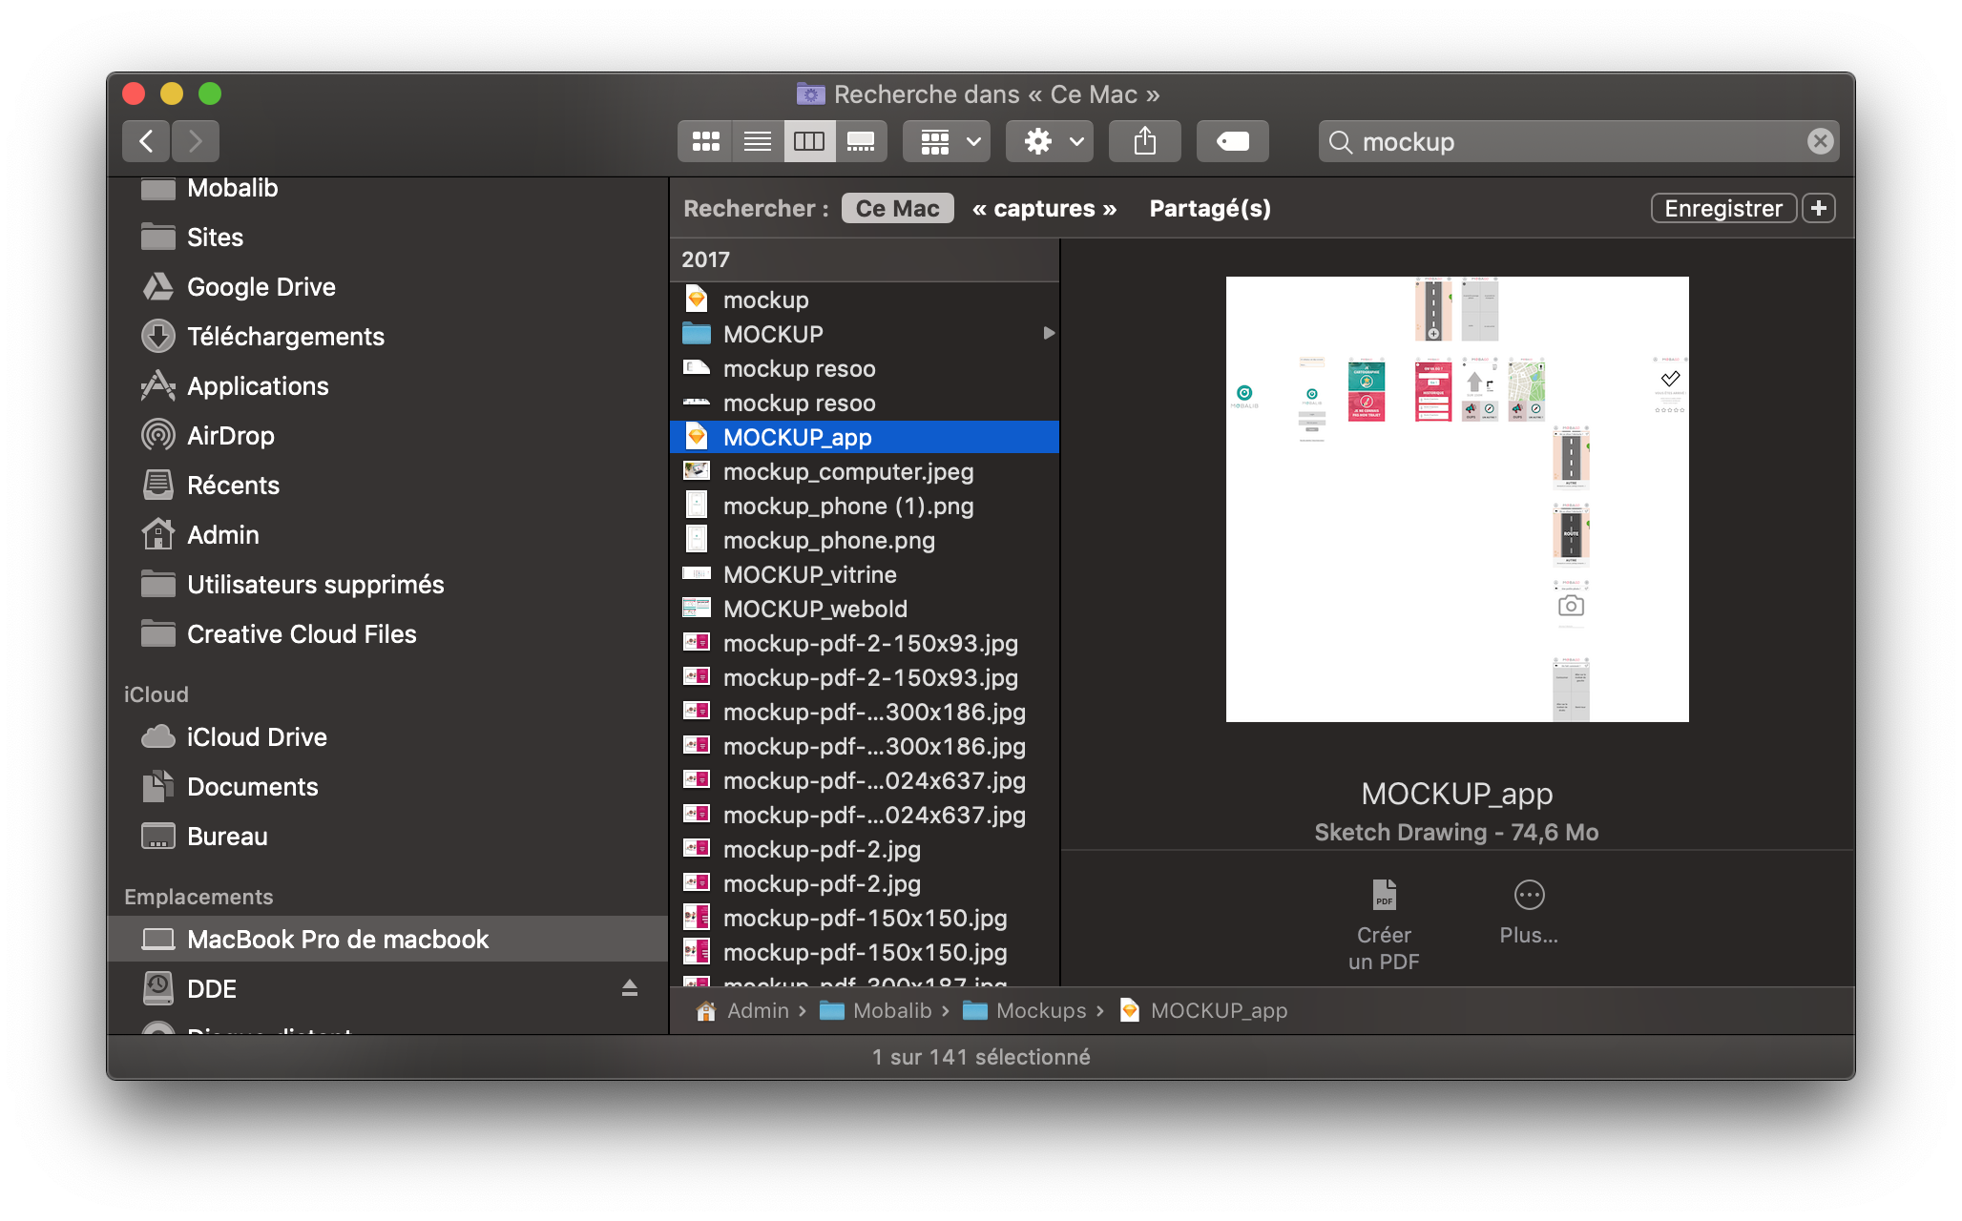Switch to gallery view in the toolbar

click(862, 141)
